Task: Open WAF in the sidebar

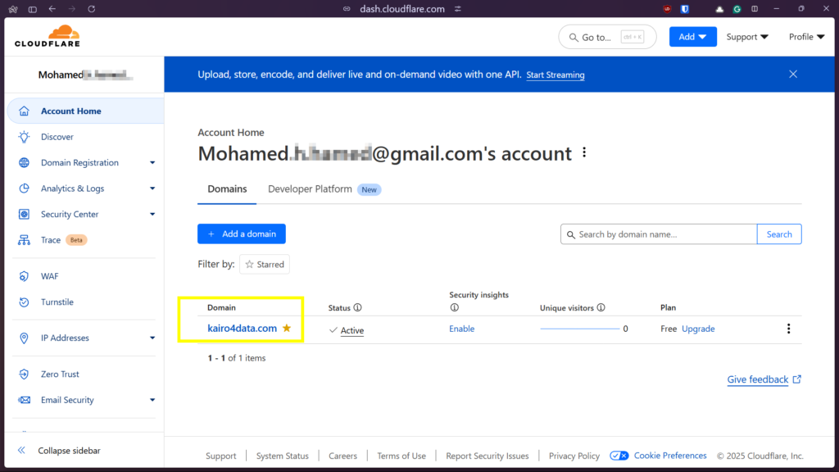Action: (50, 276)
